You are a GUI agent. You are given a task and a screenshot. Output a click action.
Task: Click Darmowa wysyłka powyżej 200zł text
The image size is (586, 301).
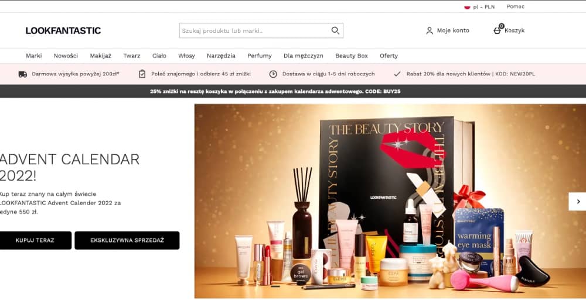pos(76,74)
